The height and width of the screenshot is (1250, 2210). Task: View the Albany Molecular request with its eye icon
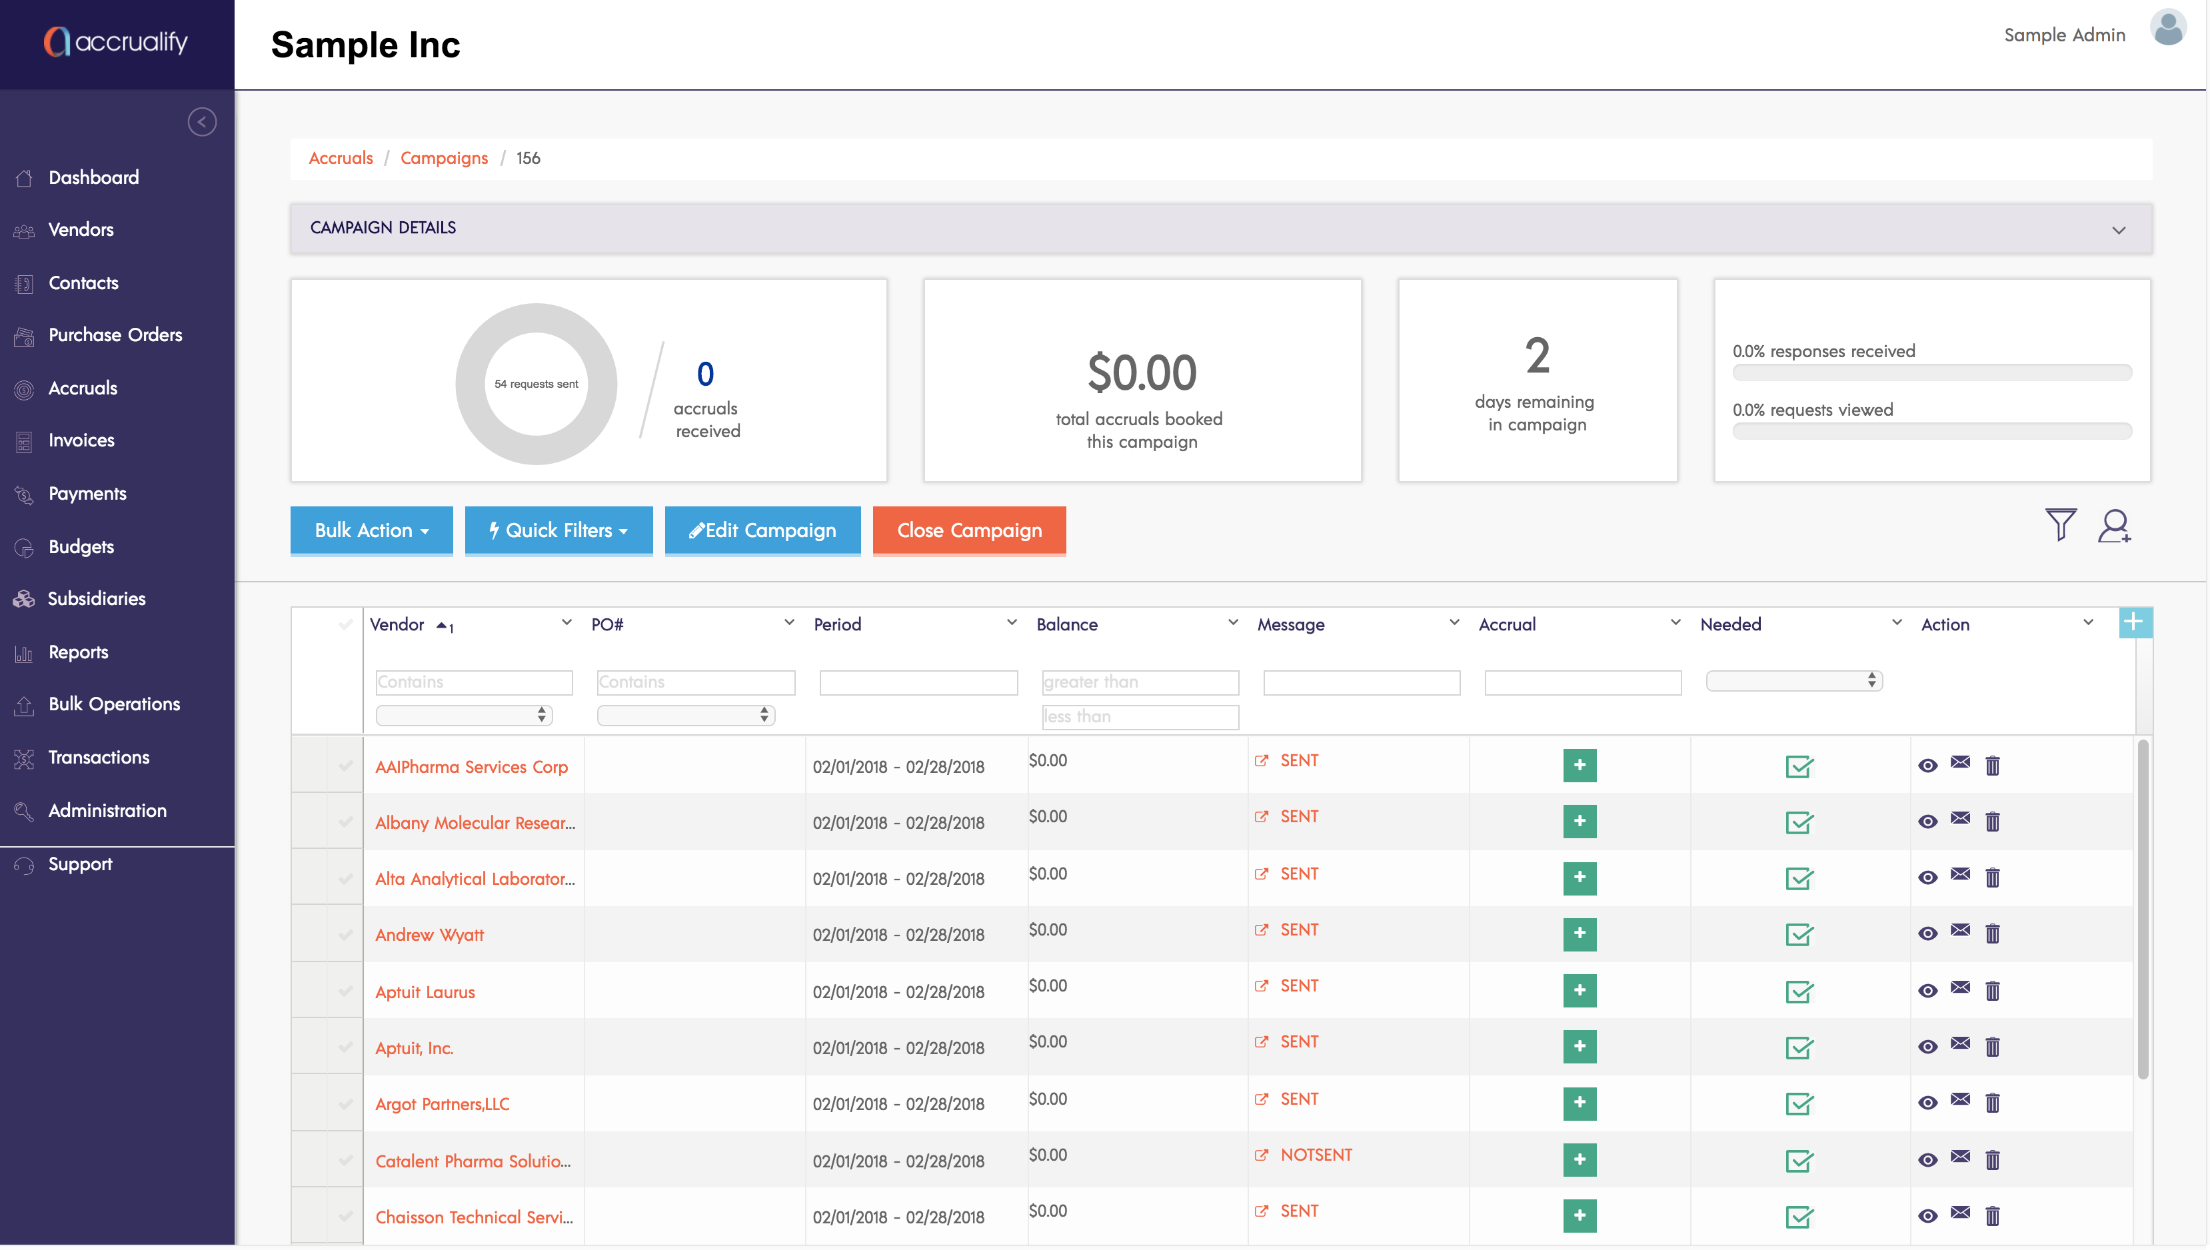tap(1927, 822)
